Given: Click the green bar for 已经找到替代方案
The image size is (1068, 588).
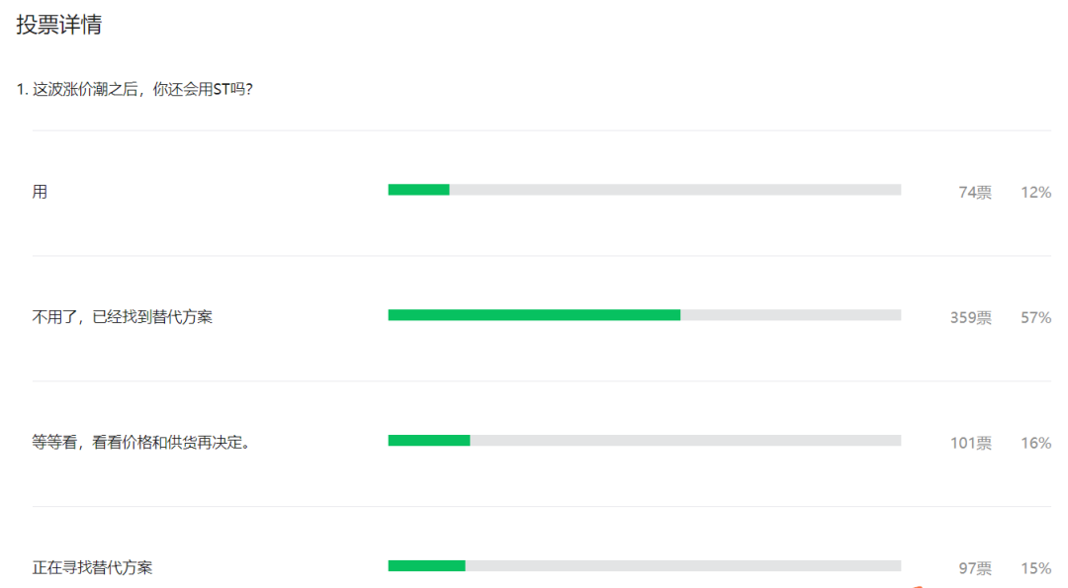Looking at the screenshot, I should pos(534,315).
